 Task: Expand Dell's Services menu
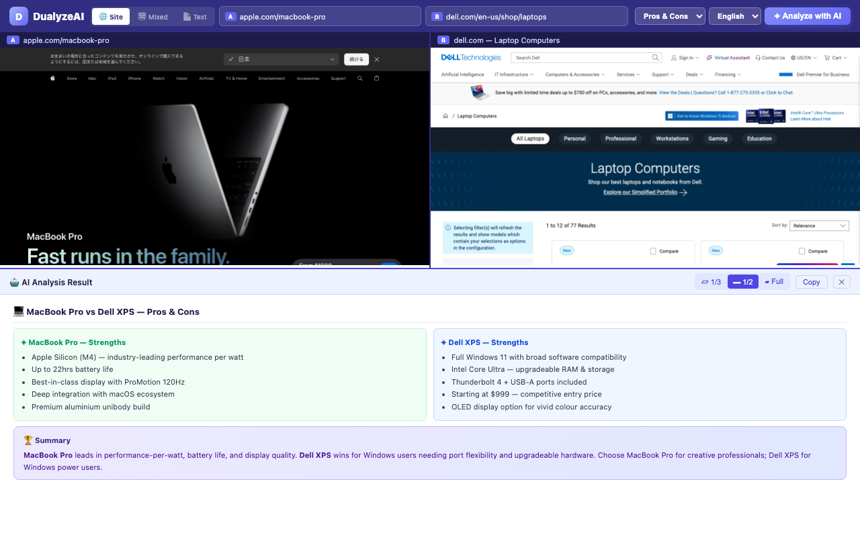pyautogui.click(x=628, y=75)
